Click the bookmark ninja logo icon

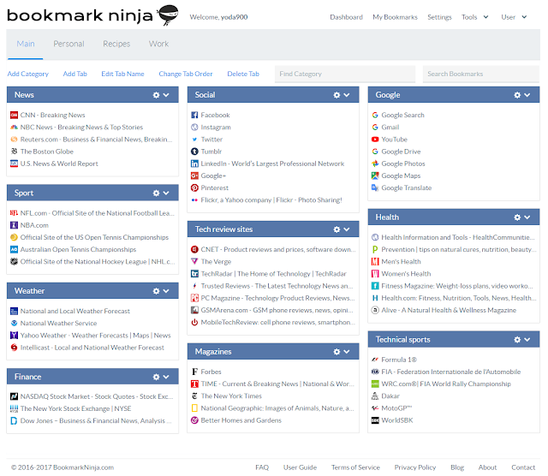pyautogui.click(x=168, y=15)
